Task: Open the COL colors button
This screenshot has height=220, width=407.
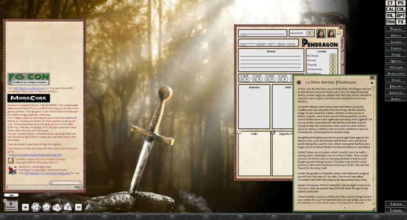Action: [401, 10]
